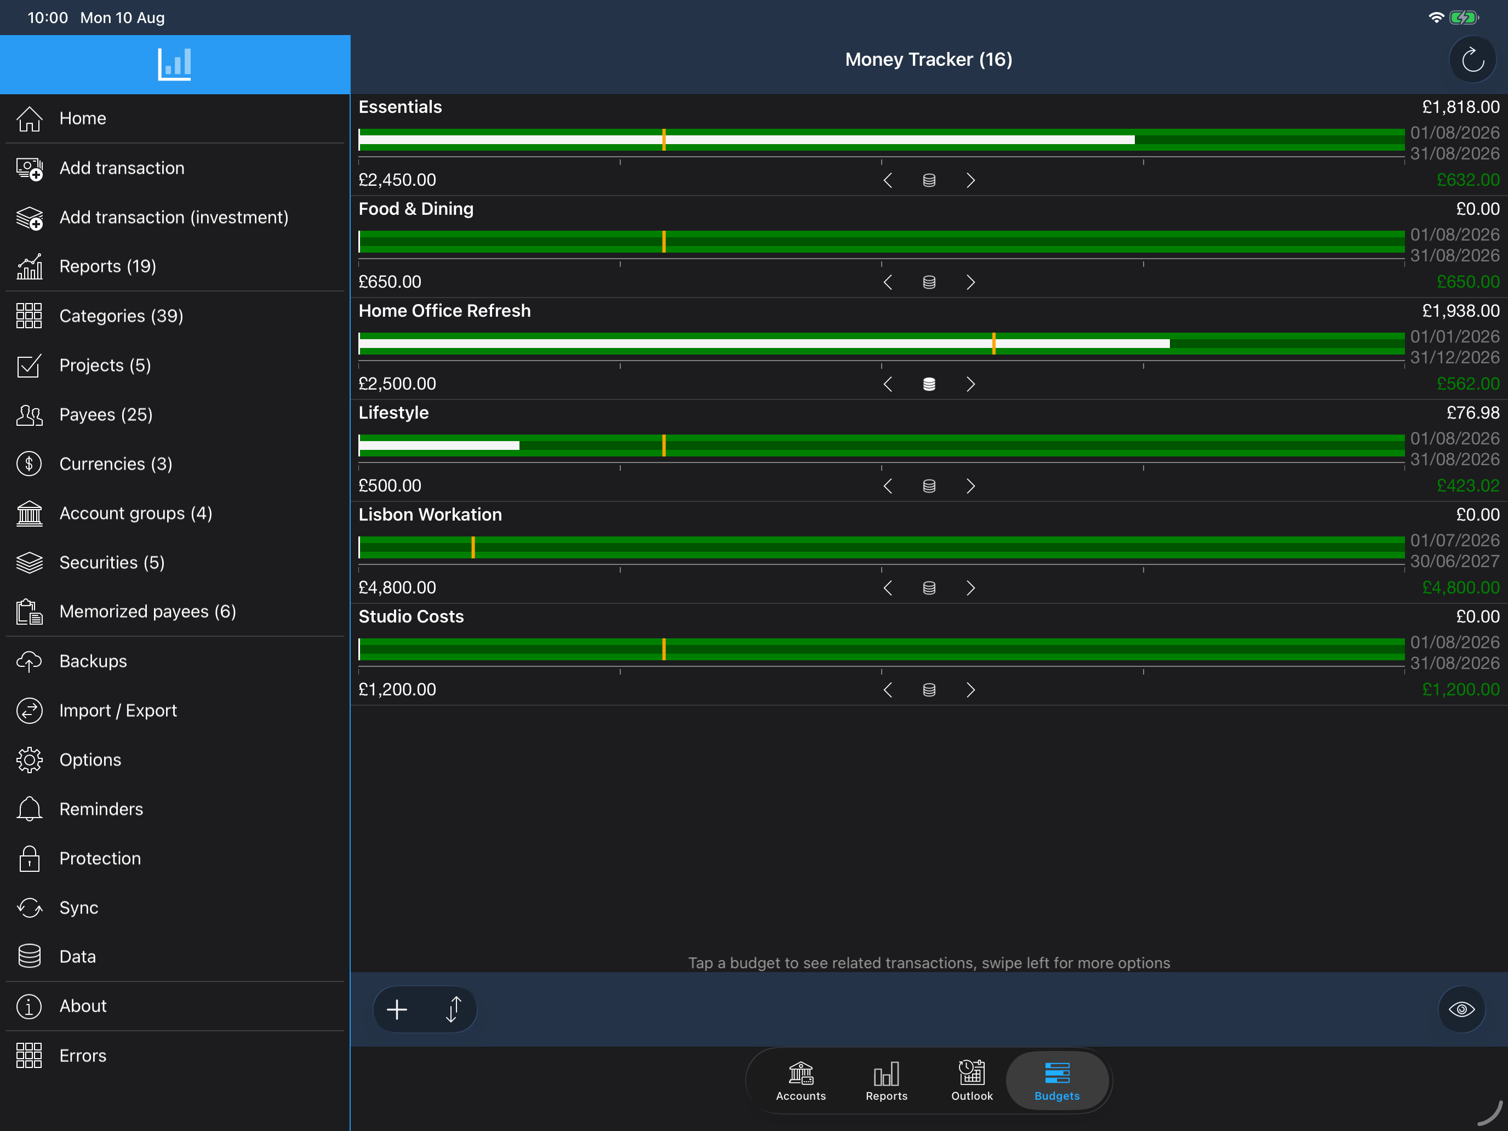Image resolution: width=1508 pixels, height=1131 pixels.
Task: Toggle Lifestyle budget database icon
Action: (928, 486)
